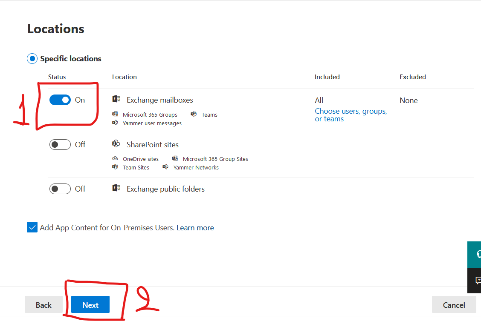Uncheck Add App Content for On-Premises Users

pyautogui.click(x=32, y=227)
